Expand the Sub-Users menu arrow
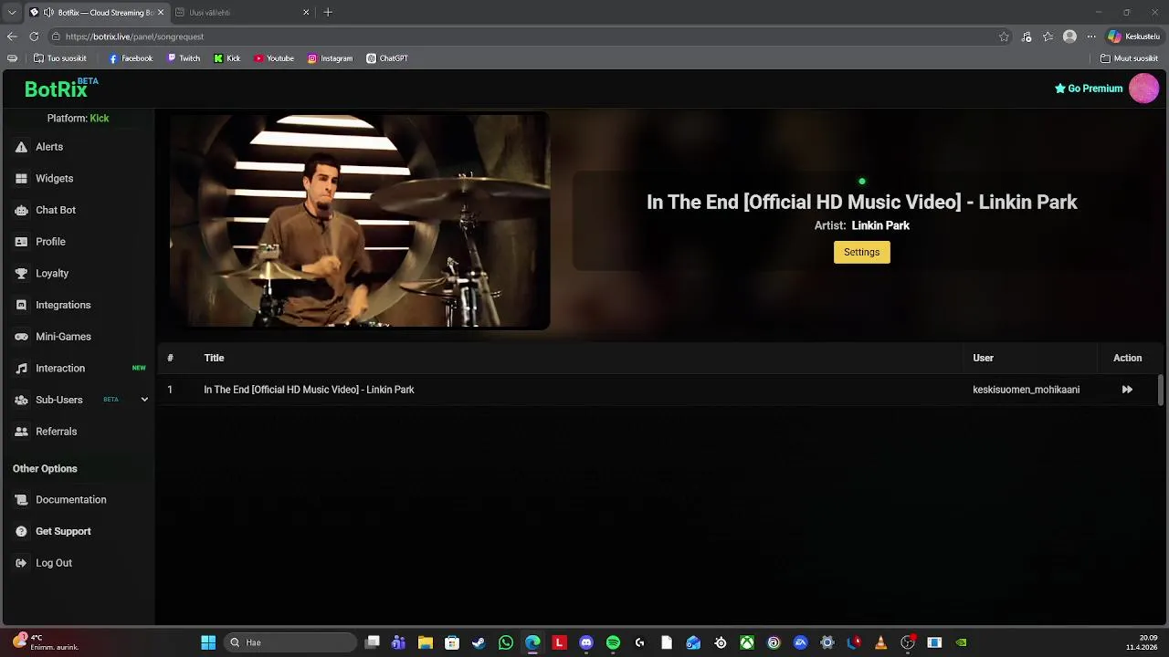 [x=144, y=400]
